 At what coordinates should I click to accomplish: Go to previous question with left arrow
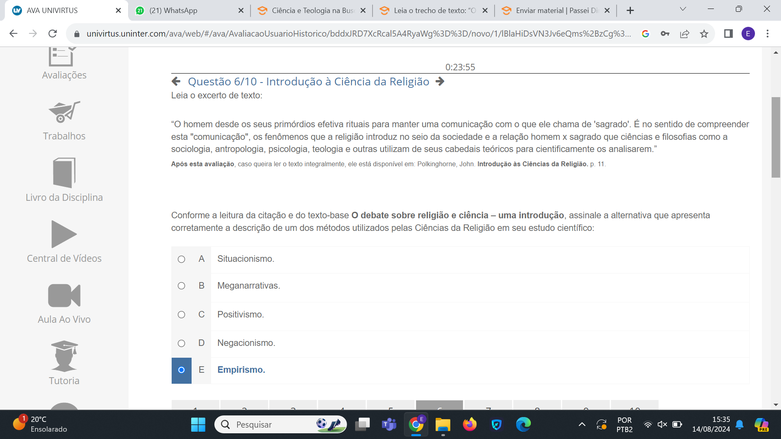pos(176,81)
